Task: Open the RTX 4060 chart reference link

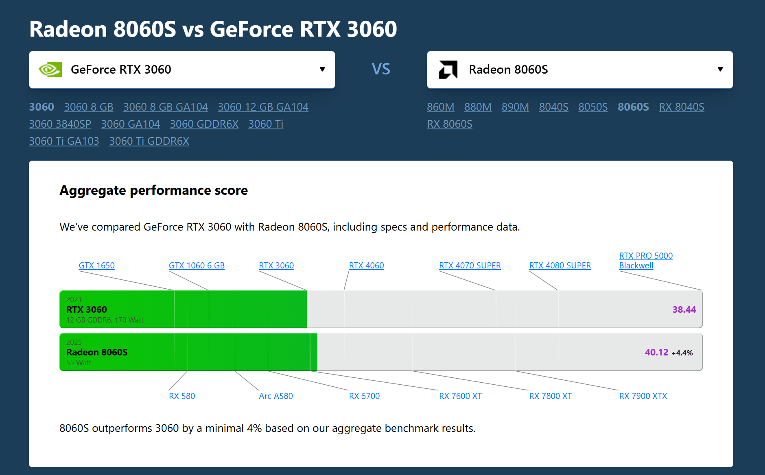Action: [367, 266]
